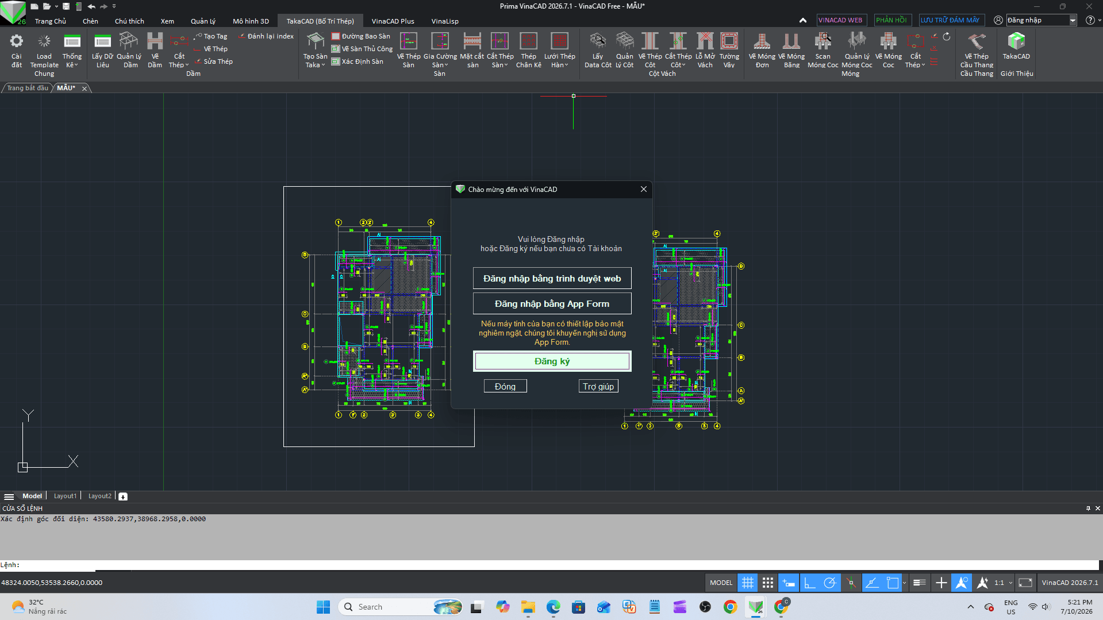The height and width of the screenshot is (620, 1103).
Task: Switch to Trang bắt đầu document tab
Action: [x=28, y=88]
